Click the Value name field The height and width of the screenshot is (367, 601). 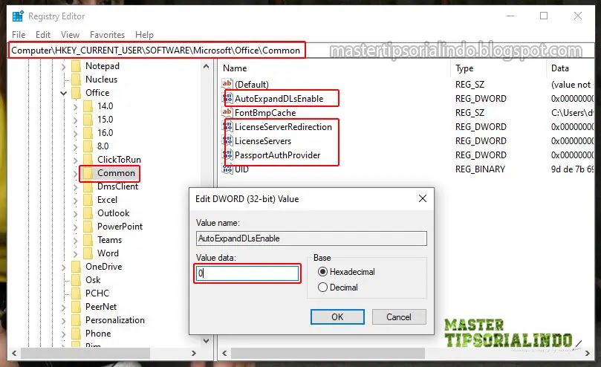pos(311,238)
